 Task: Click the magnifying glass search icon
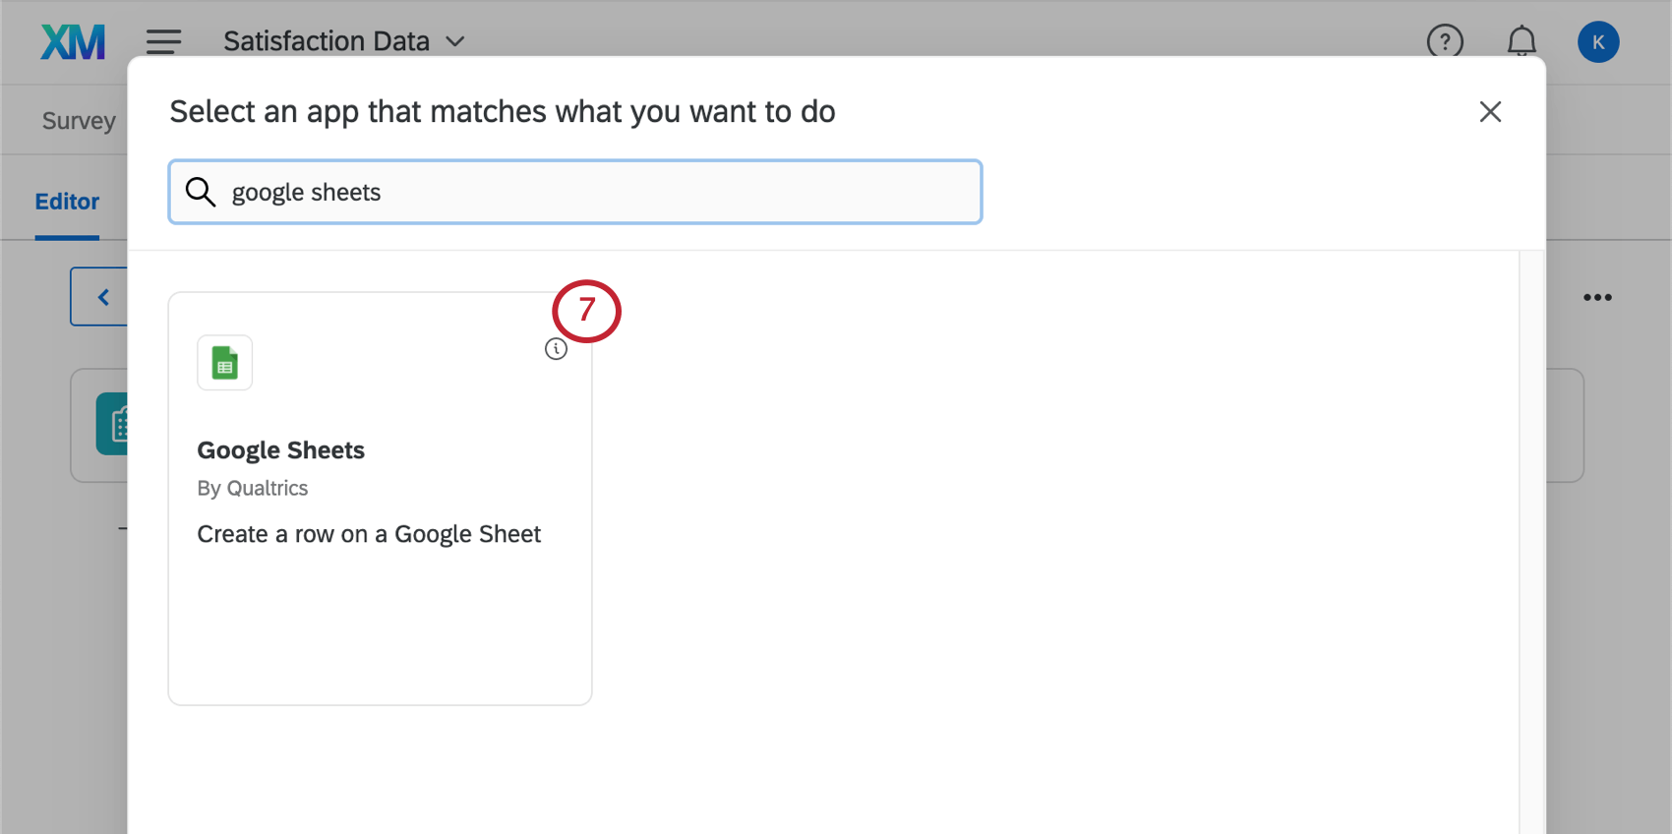click(201, 192)
